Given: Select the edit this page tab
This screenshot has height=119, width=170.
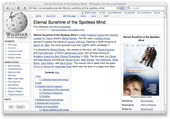Looking at the screenshot, I should 69,16.
